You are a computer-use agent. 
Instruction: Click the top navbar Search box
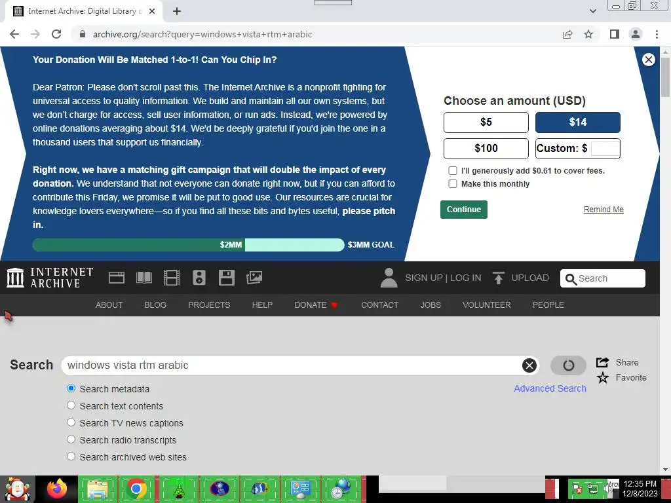[603, 278]
